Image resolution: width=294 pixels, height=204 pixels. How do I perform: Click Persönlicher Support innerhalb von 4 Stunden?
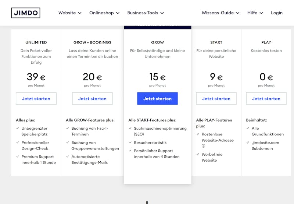coord(157,154)
